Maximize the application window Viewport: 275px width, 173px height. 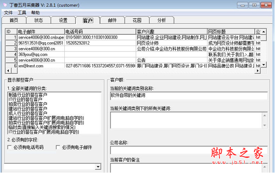tap(254, 5)
